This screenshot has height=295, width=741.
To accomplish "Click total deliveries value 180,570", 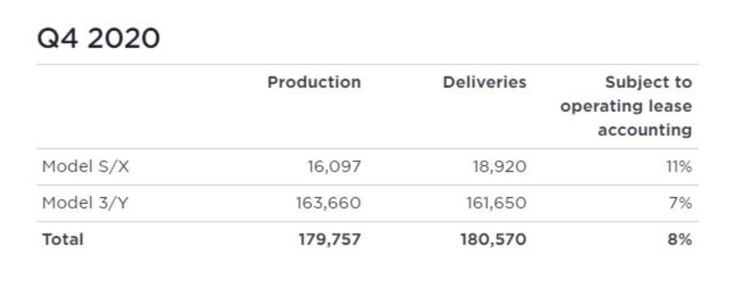I will tap(493, 239).
